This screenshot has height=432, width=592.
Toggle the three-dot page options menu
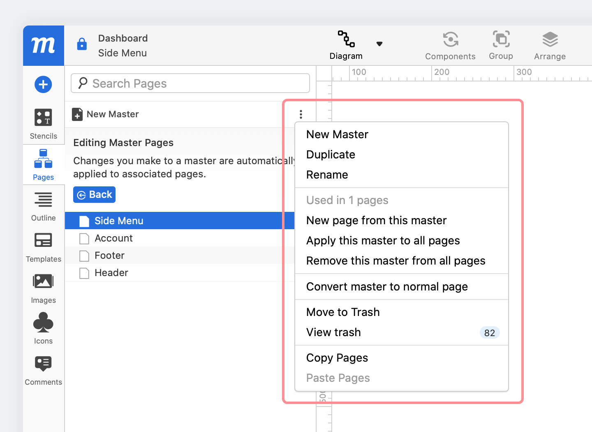pyautogui.click(x=301, y=114)
